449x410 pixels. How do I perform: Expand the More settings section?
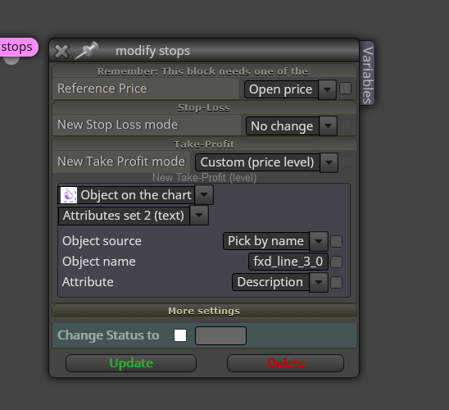coord(204,311)
